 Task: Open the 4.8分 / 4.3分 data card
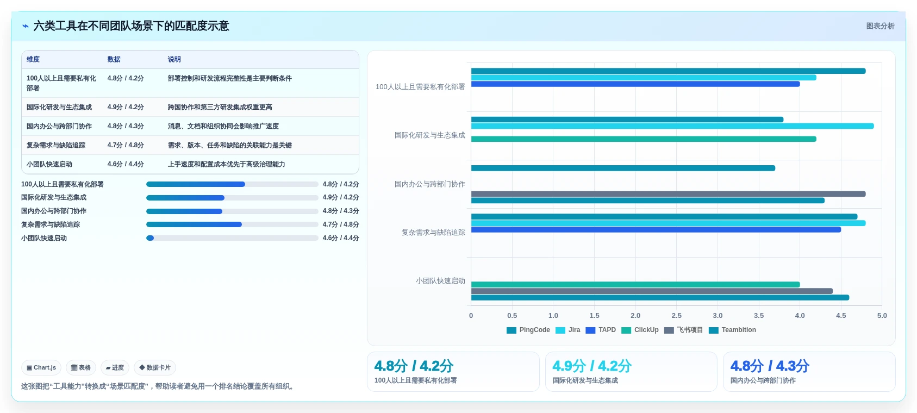coord(809,372)
